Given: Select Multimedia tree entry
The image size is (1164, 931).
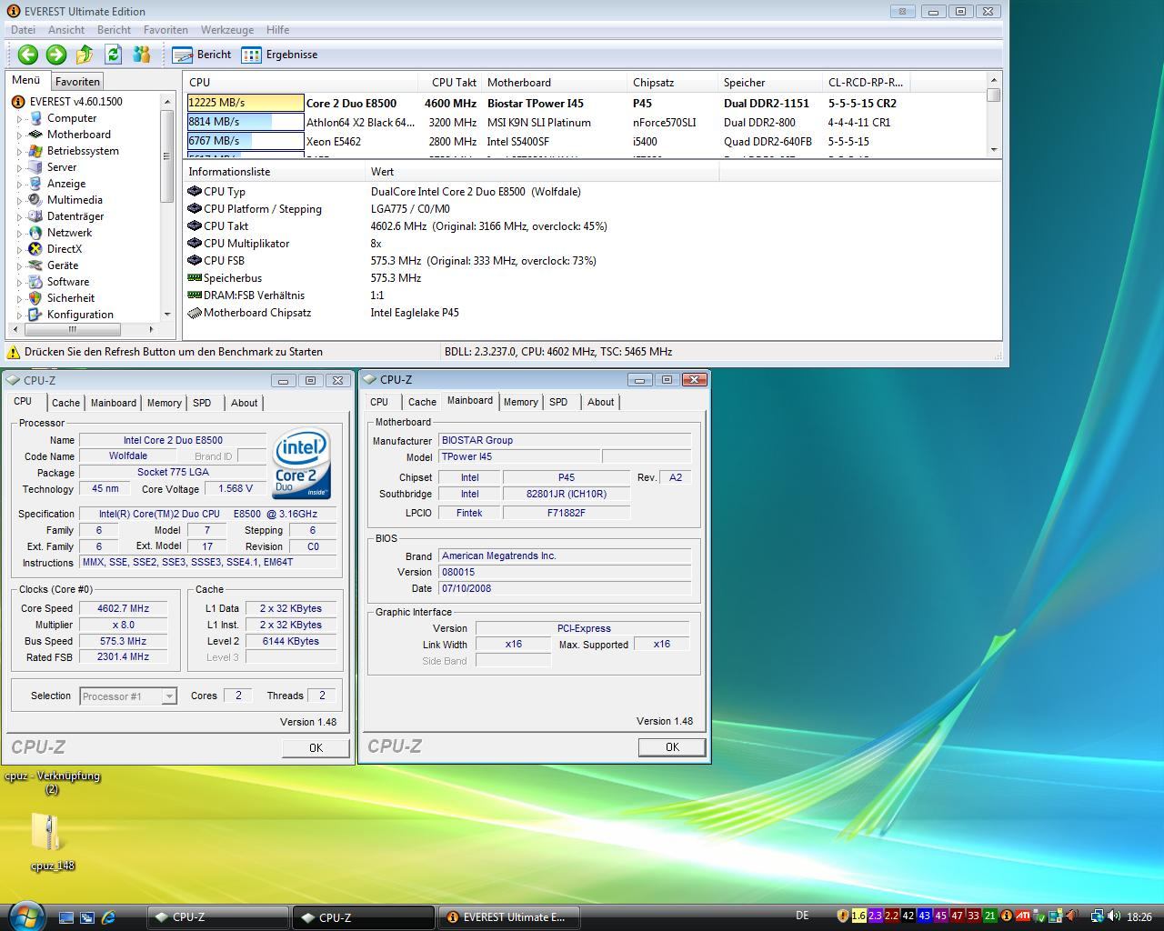Looking at the screenshot, I should (75, 200).
